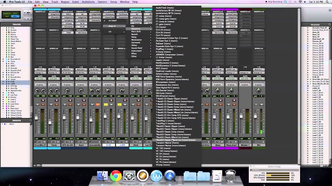Mute the Tamb channel

57,104
